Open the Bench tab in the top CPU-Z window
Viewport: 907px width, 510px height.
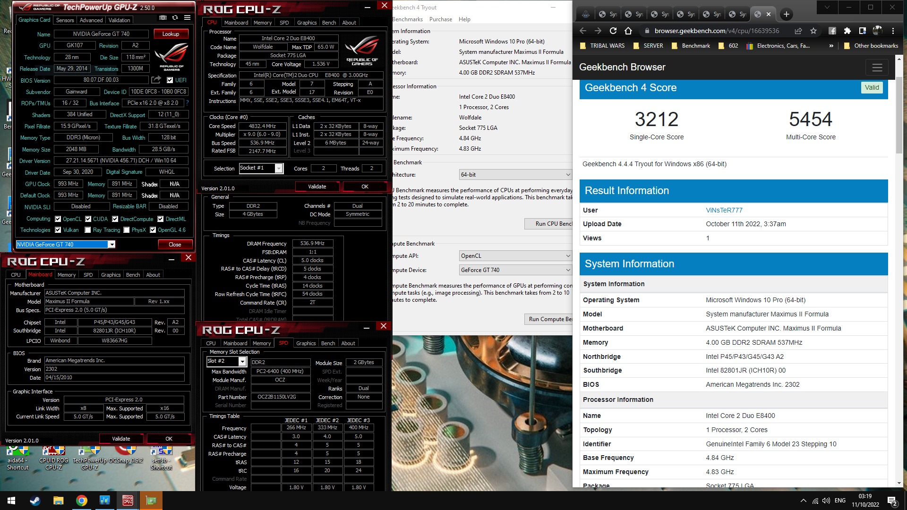click(x=329, y=23)
